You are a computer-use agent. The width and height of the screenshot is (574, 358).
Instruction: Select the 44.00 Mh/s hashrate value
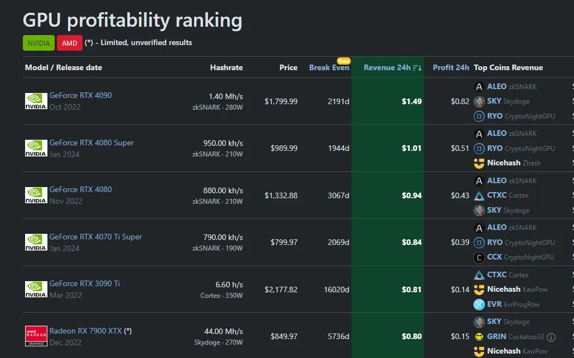pyautogui.click(x=223, y=331)
